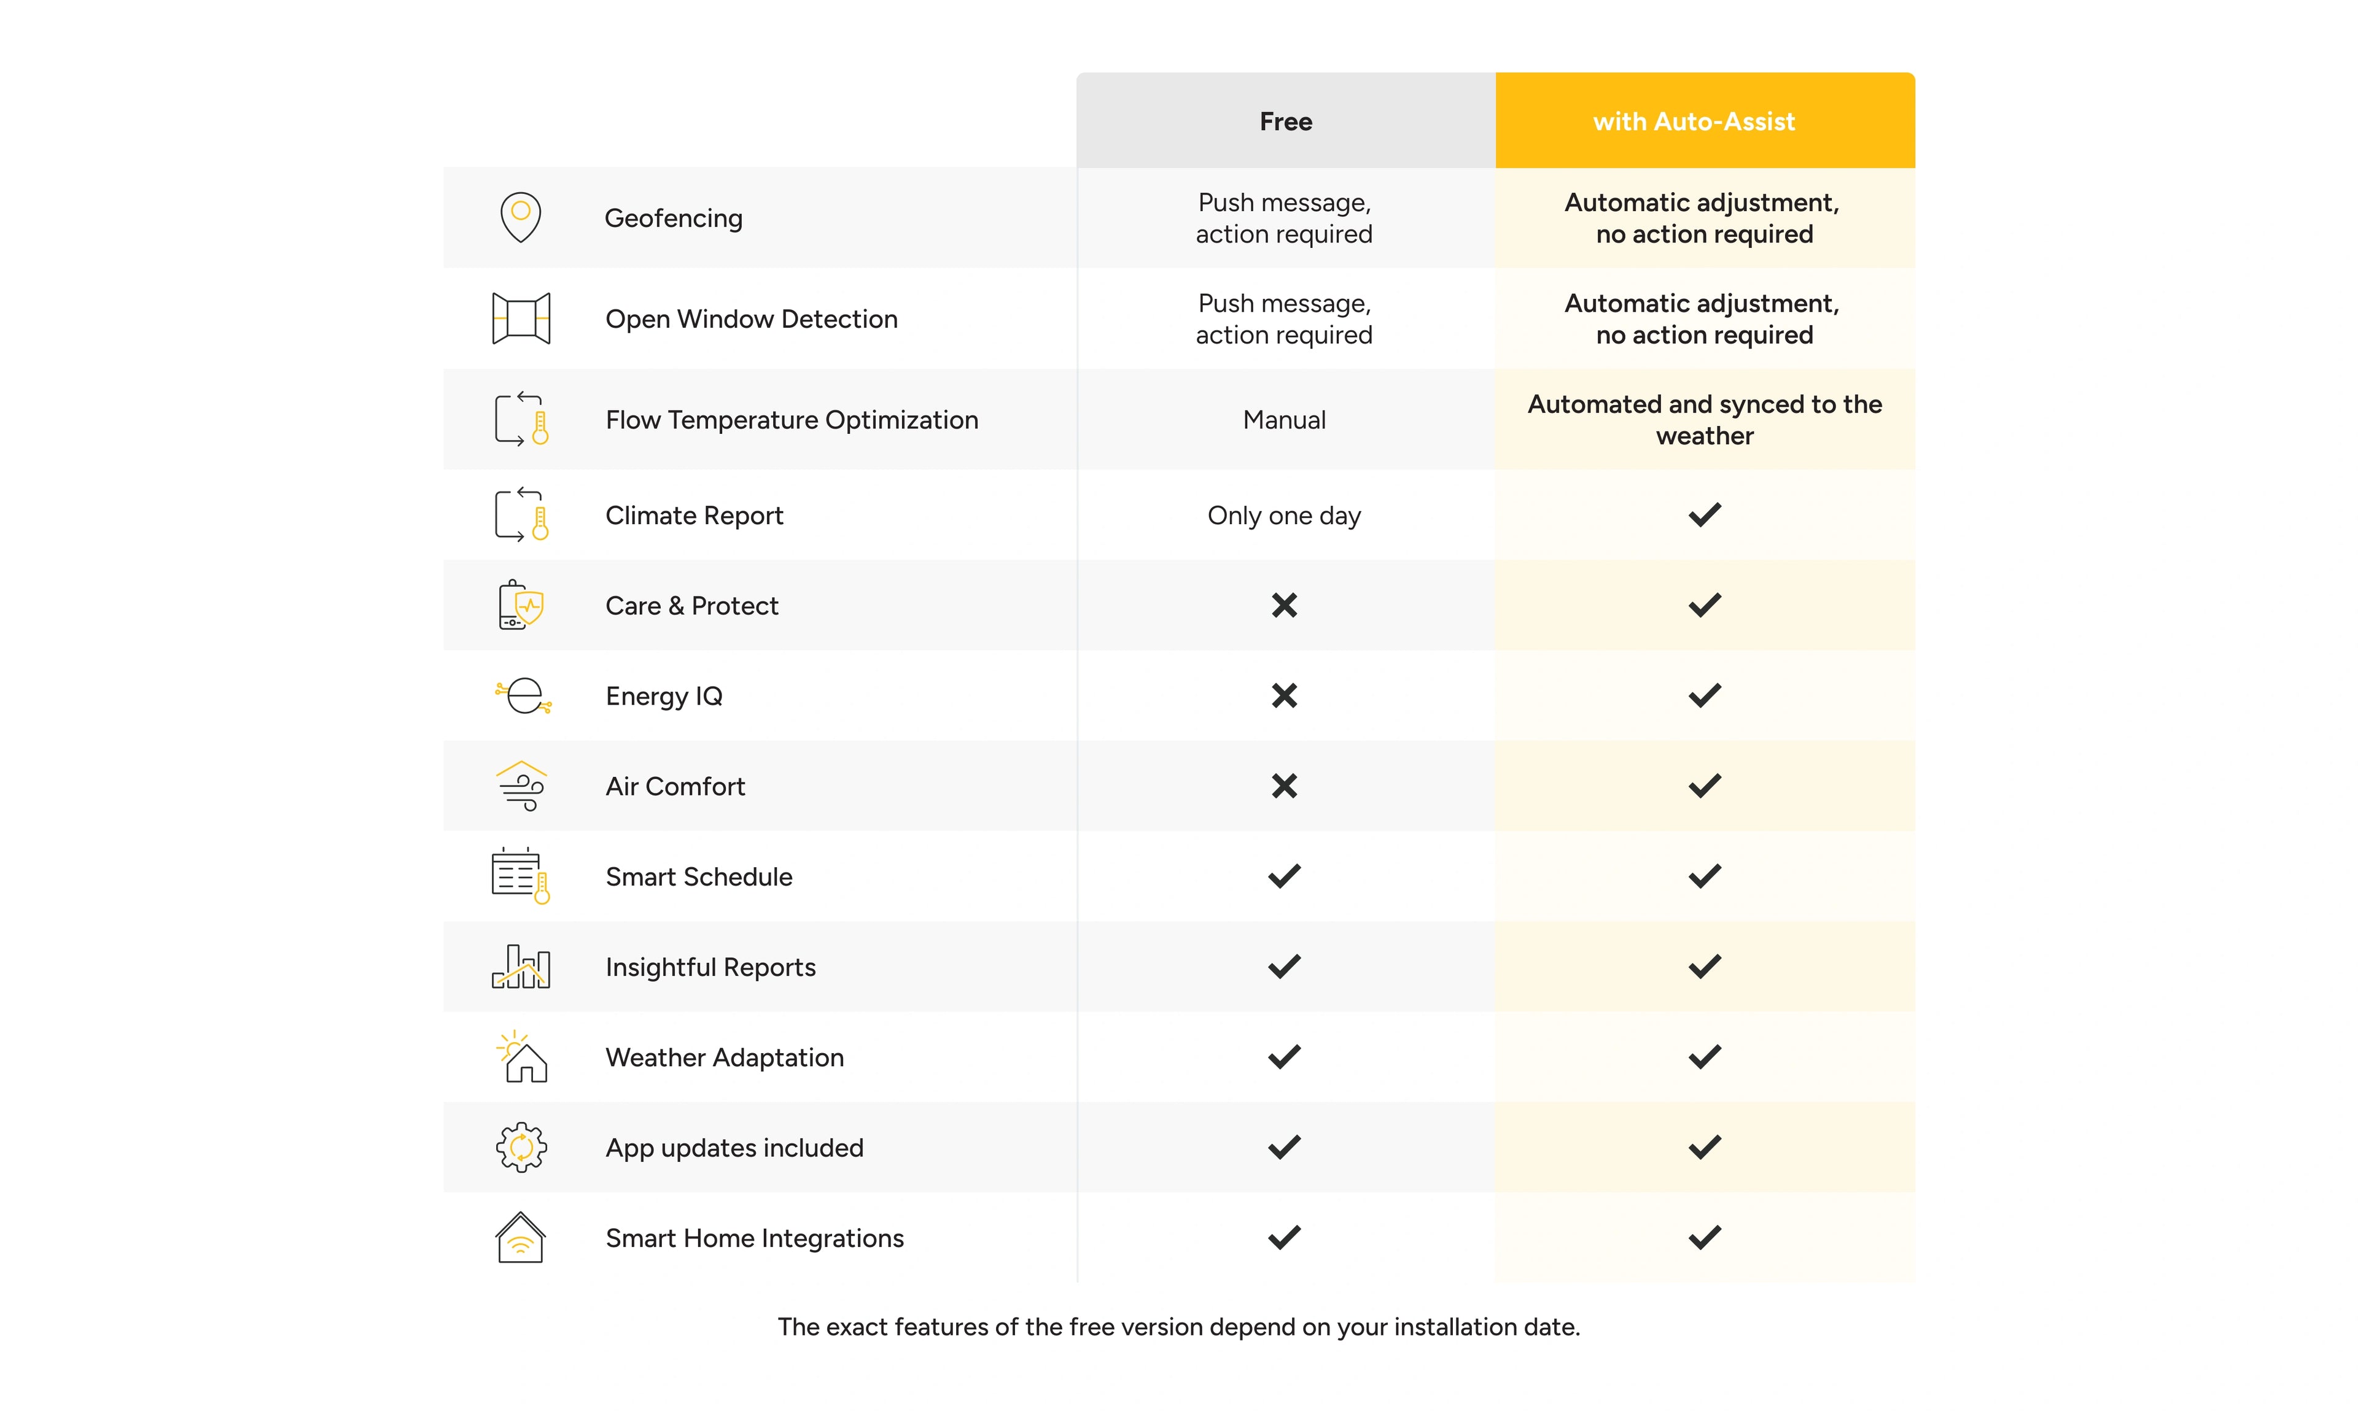Click the Insightful Reports chart icon
Screen dimensions: 2358x1414
(520, 967)
